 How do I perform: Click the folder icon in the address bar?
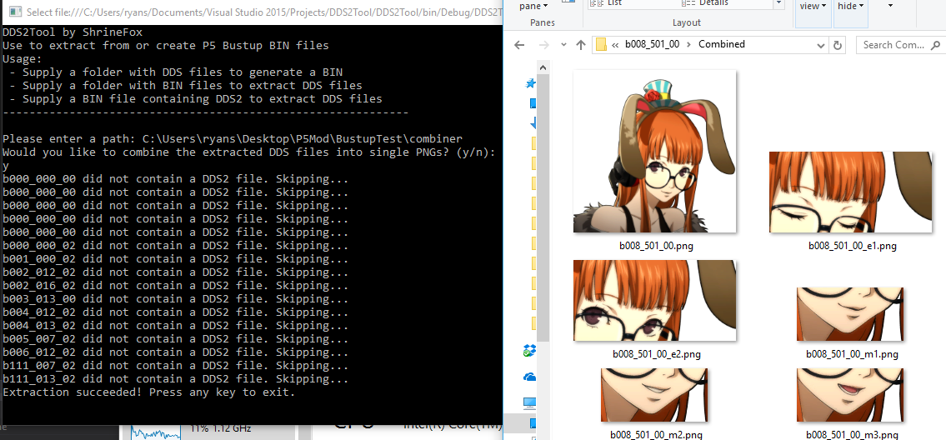(601, 45)
